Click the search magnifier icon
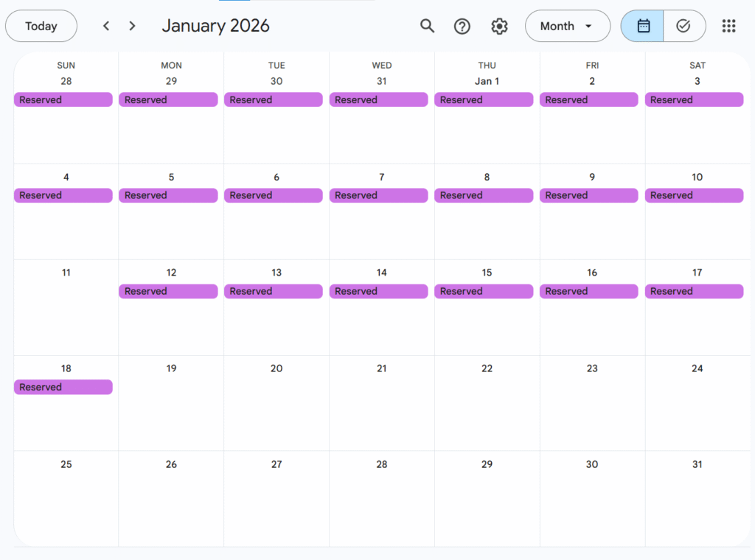Image resolution: width=755 pixels, height=560 pixels. [427, 26]
